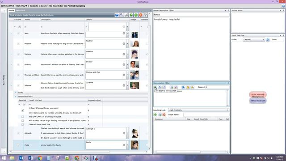
Task: Click the Result SmallTalk column header
Action: point(205,119)
